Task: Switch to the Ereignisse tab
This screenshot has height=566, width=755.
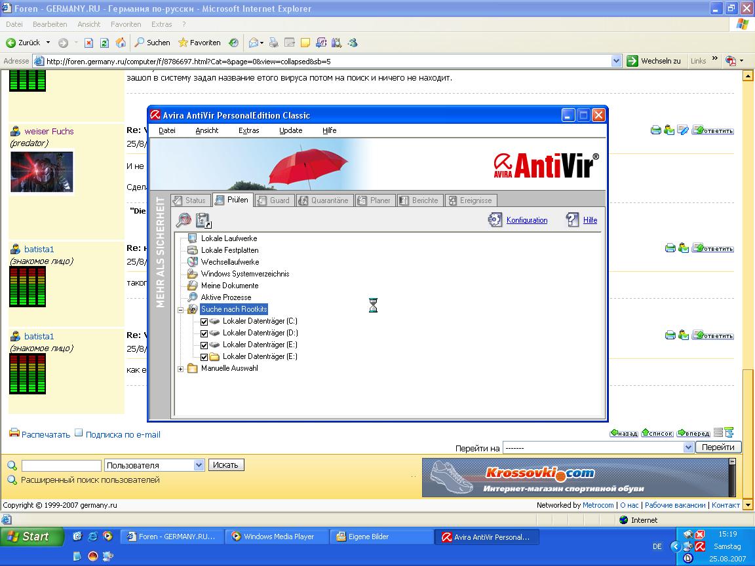Action: click(x=471, y=200)
